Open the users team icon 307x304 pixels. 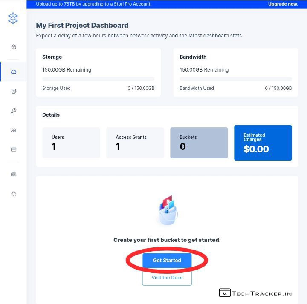(x=14, y=130)
